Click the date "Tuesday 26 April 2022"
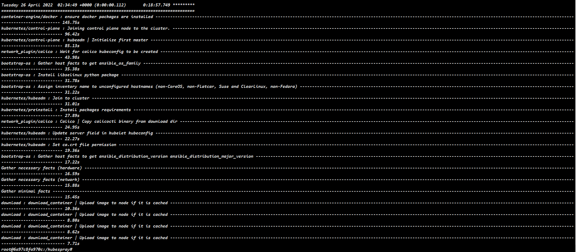The width and height of the screenshot is (576, 252). pos(27,5)
